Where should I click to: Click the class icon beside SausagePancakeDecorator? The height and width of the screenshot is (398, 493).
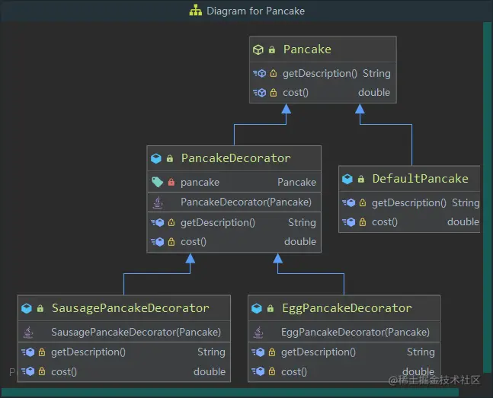27,308
